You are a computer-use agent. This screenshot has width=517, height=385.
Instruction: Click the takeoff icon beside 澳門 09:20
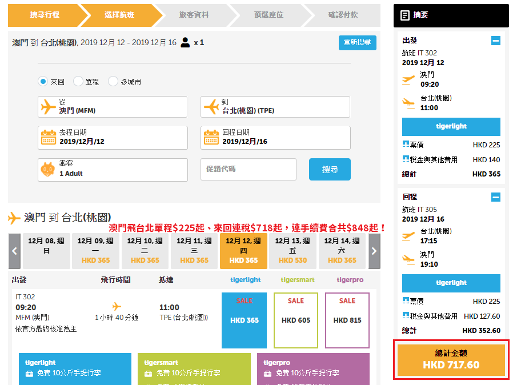[x=408, y=80]
